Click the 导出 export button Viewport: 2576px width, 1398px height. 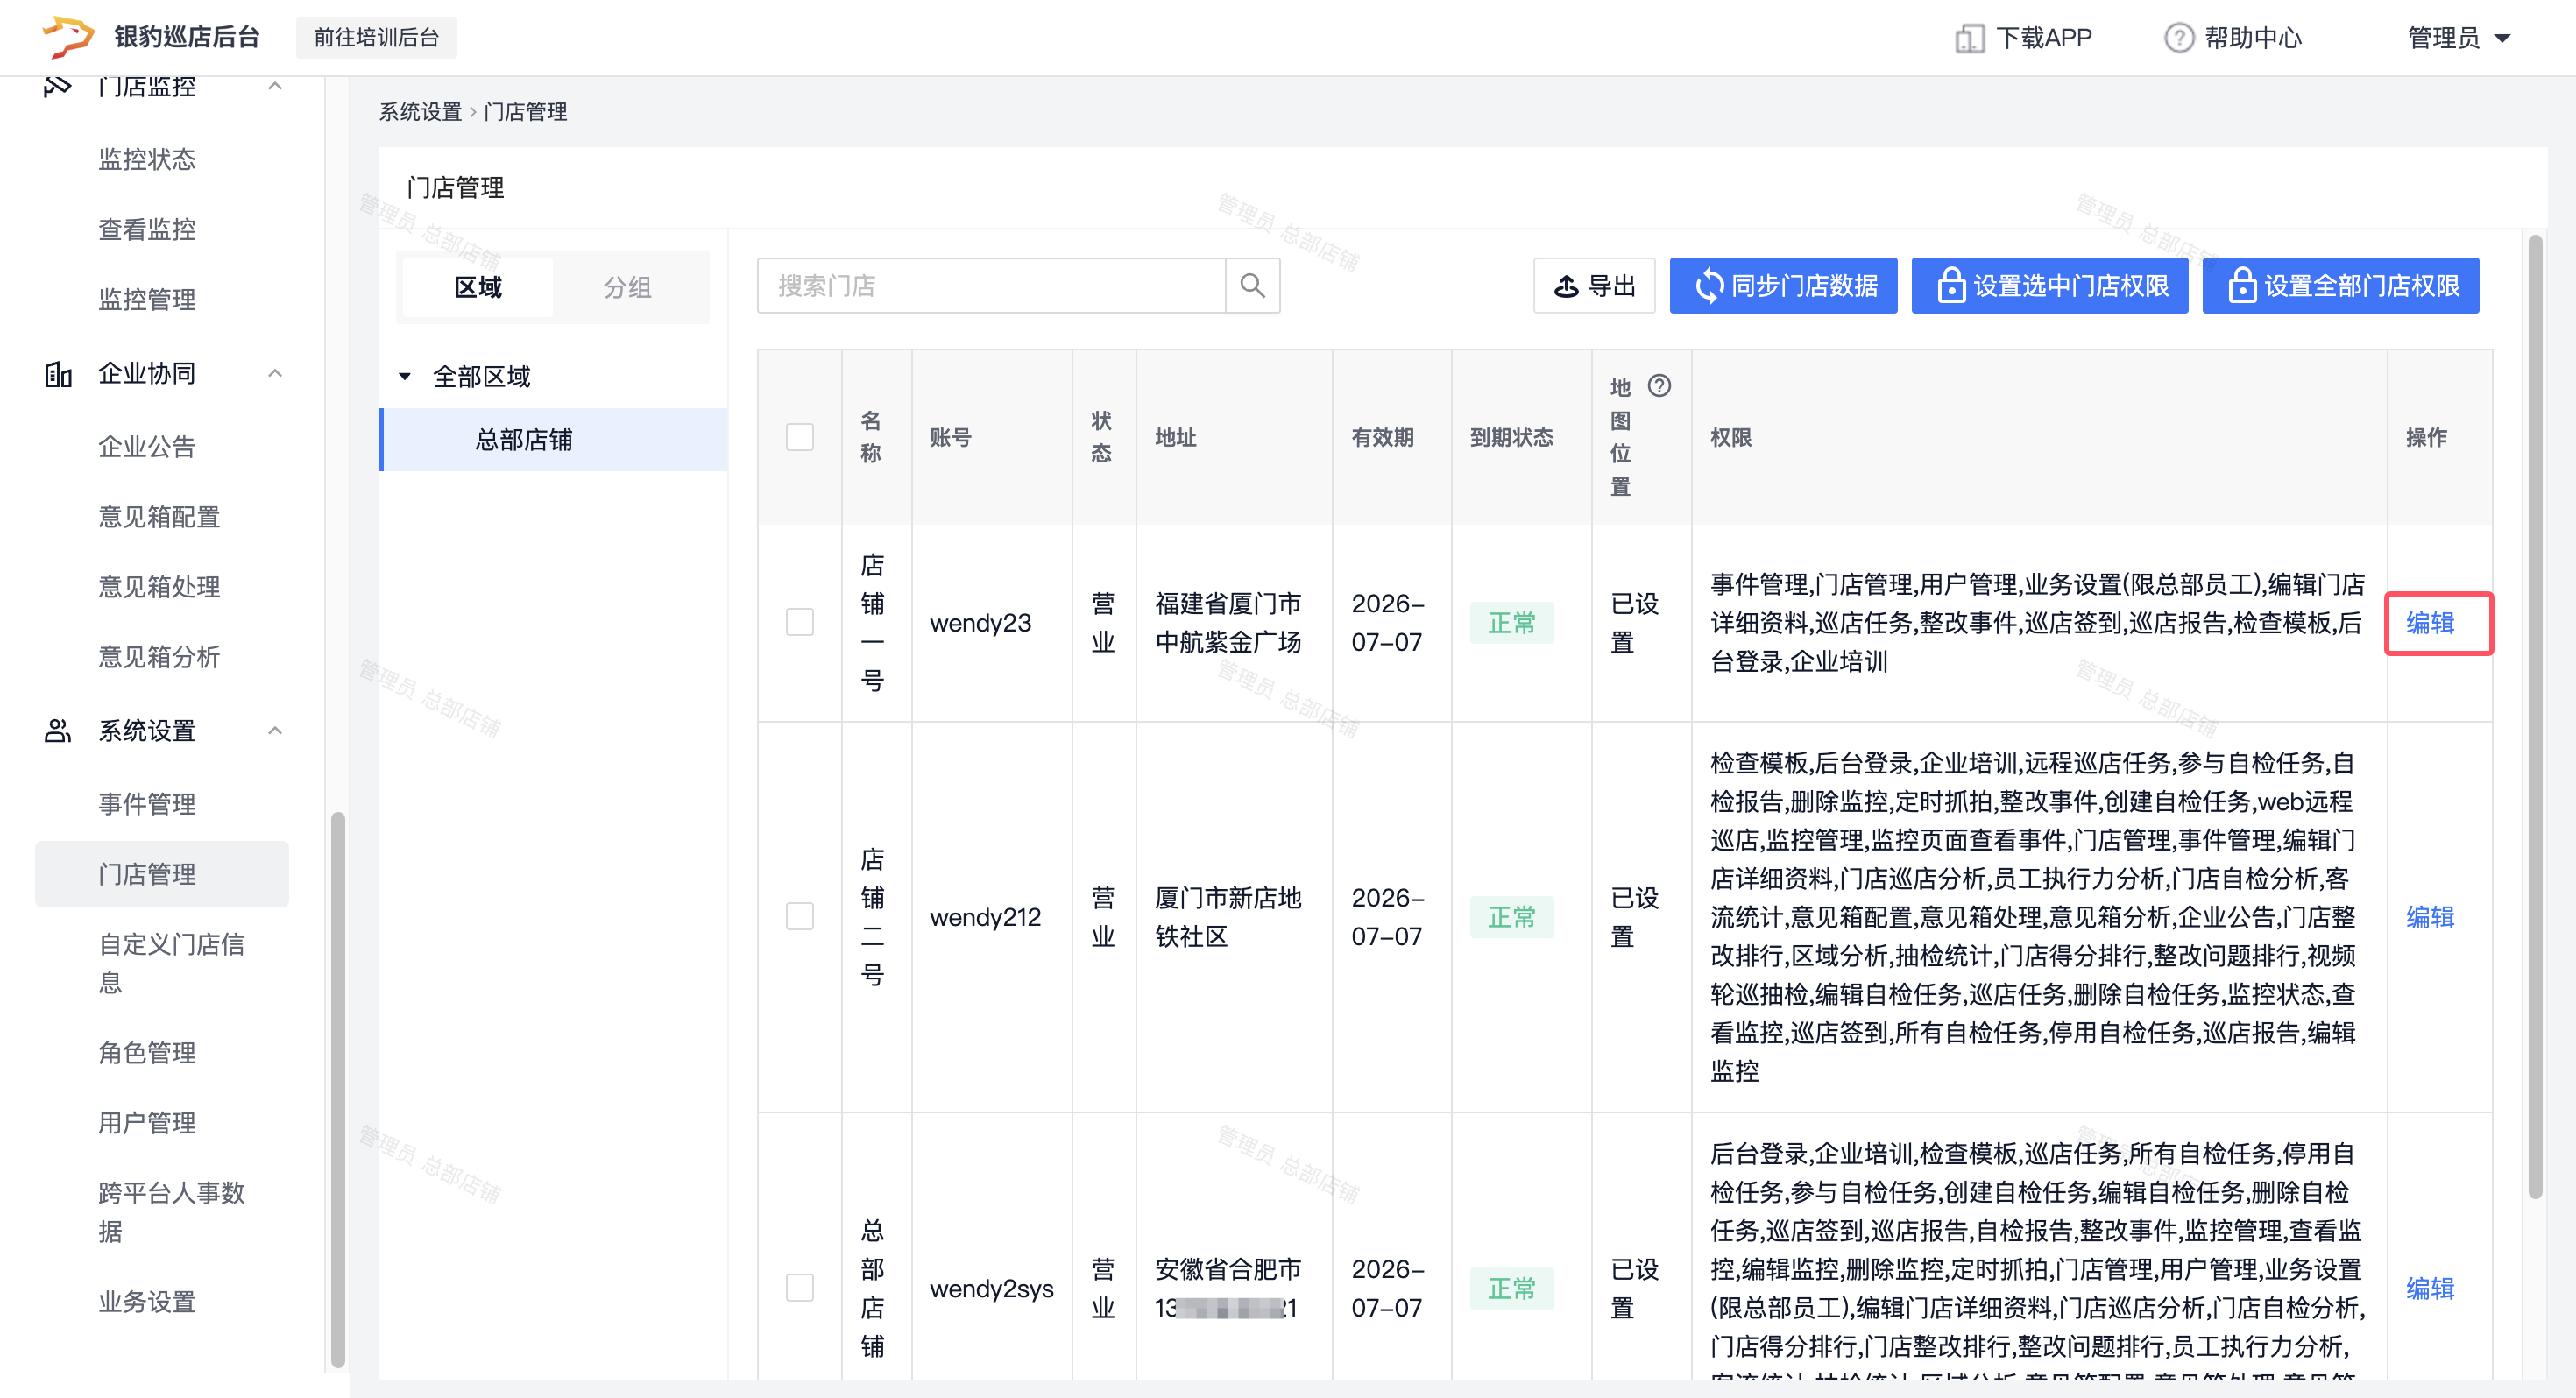(x=1594, y=286)
